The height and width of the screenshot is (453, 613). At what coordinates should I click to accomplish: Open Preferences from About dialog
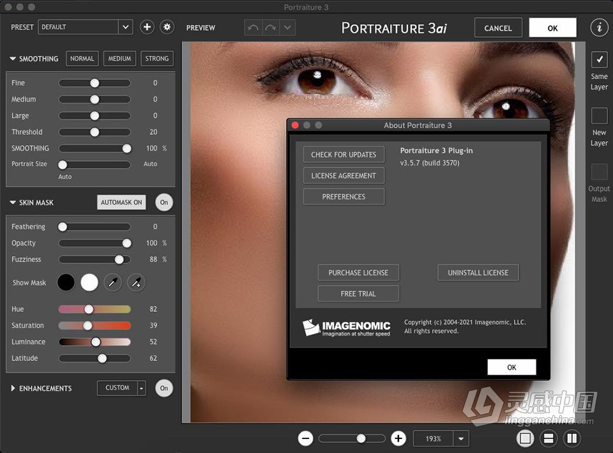tap(344, 197)
